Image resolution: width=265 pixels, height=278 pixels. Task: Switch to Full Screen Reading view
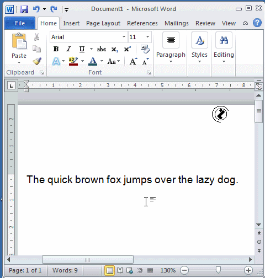pos(120,270)
